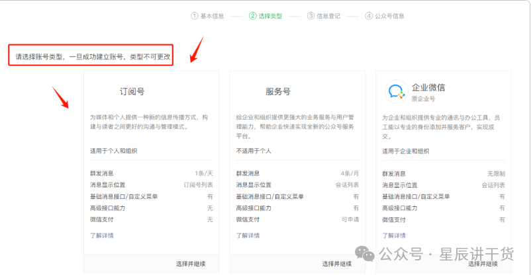The height and width of the screenshot is (275, 531).
Task: Click 高级接口能力 label in 订阅号 card
Action: pos(108,208)
